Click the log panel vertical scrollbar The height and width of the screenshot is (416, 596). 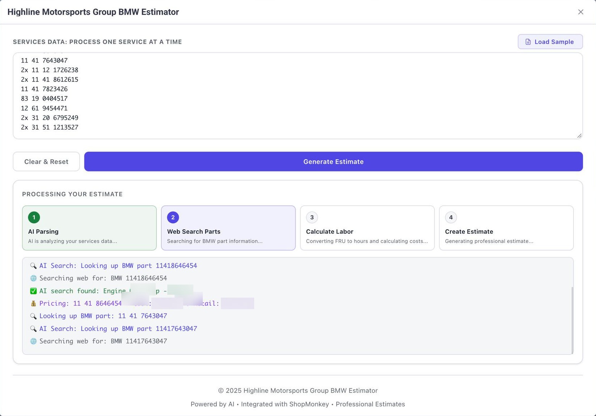pos(572,320)
